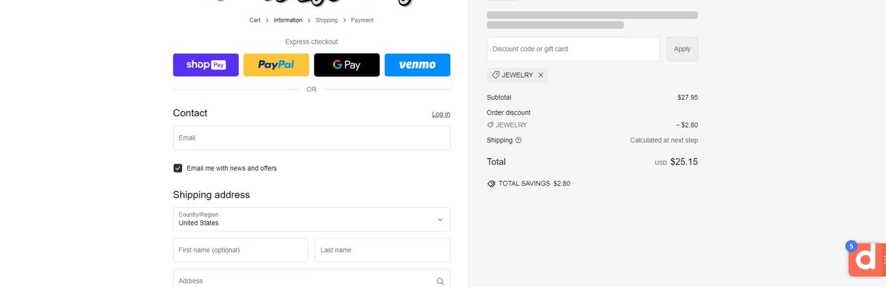The image size is (886, 287).
Task: Focus the First name (optional) field
Action: [x=240, y=250]
